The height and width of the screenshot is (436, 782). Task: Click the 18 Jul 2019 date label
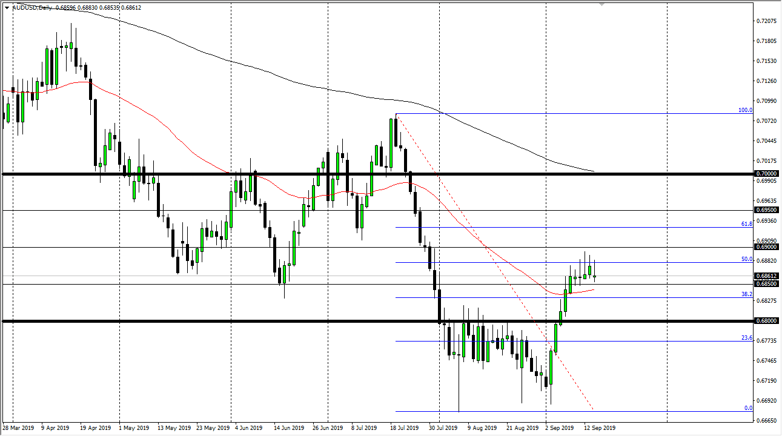[x=403, y=428]
